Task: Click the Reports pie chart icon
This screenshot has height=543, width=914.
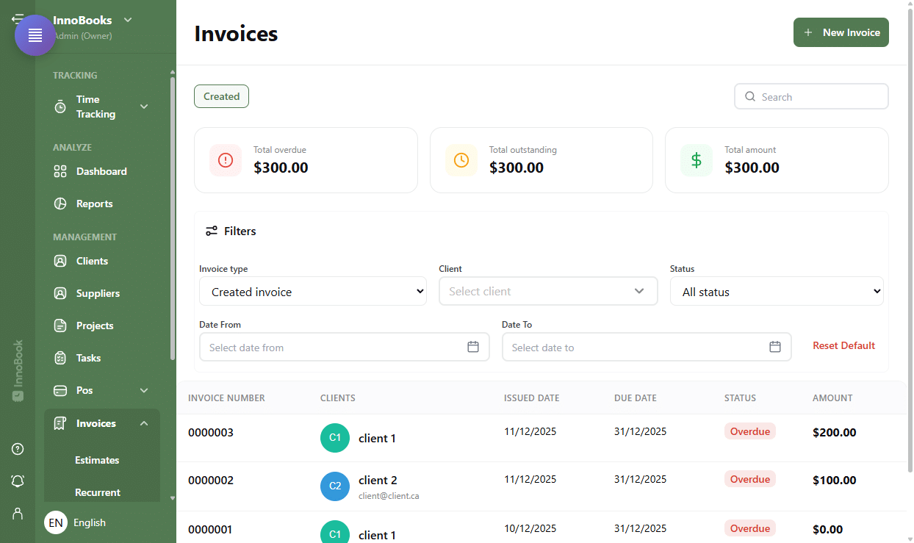Action: [x=60, y=204]
